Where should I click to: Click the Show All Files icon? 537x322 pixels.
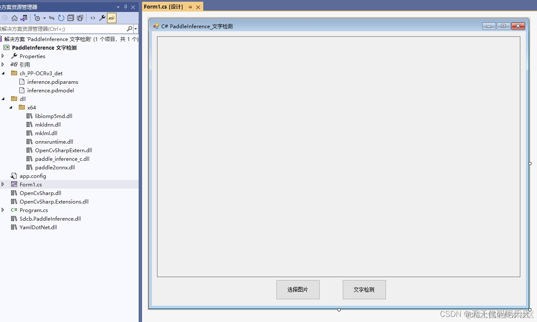click(80, 18)
